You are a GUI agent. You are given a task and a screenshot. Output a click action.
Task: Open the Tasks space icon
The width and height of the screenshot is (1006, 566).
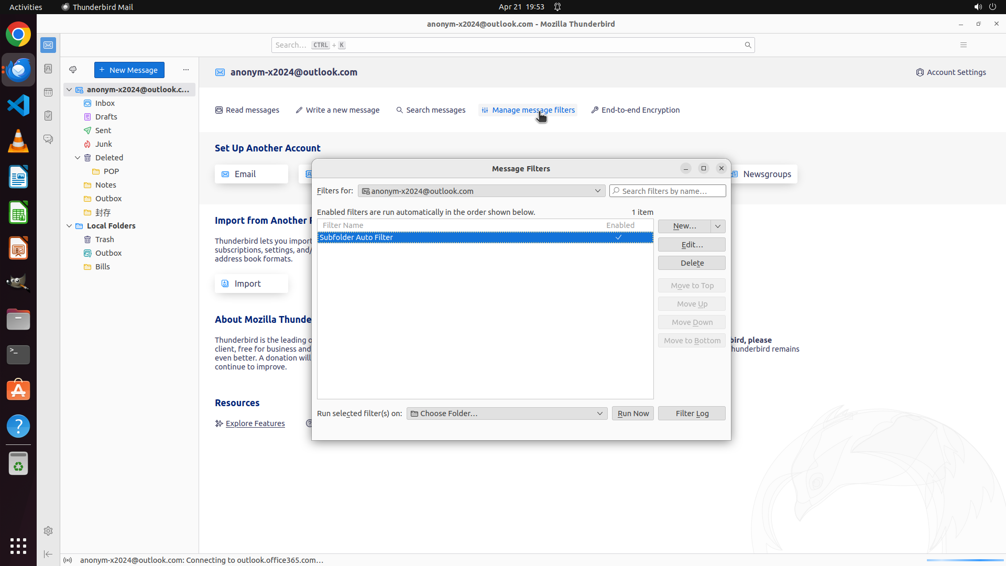(48, 116)
